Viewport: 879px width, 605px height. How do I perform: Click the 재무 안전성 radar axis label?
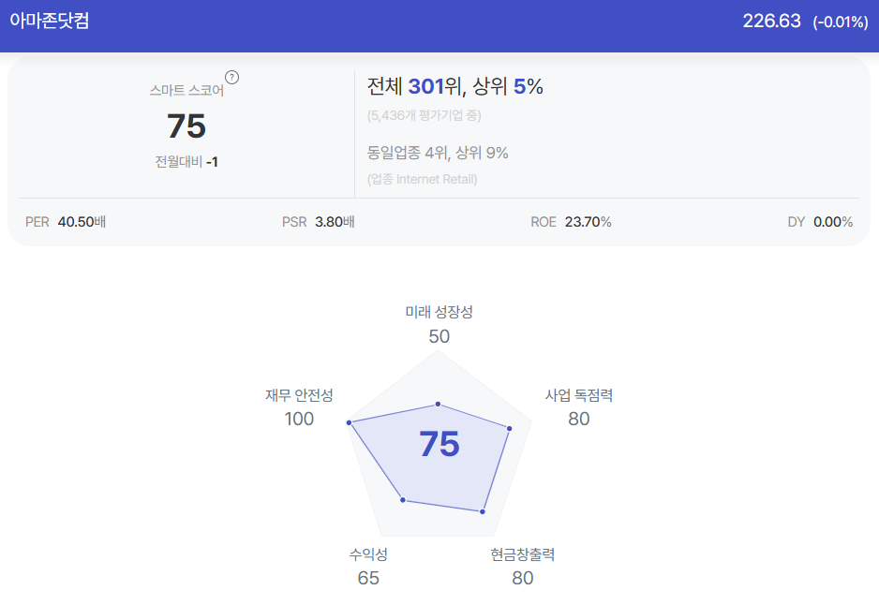[x=299, y=395]
